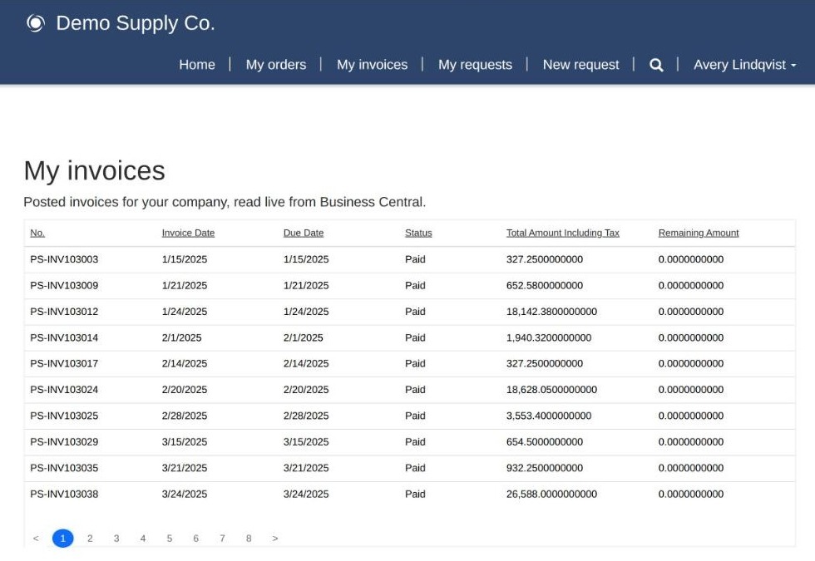Expand the Avery Lindqvist user dropdown

(x=744, y=65)
